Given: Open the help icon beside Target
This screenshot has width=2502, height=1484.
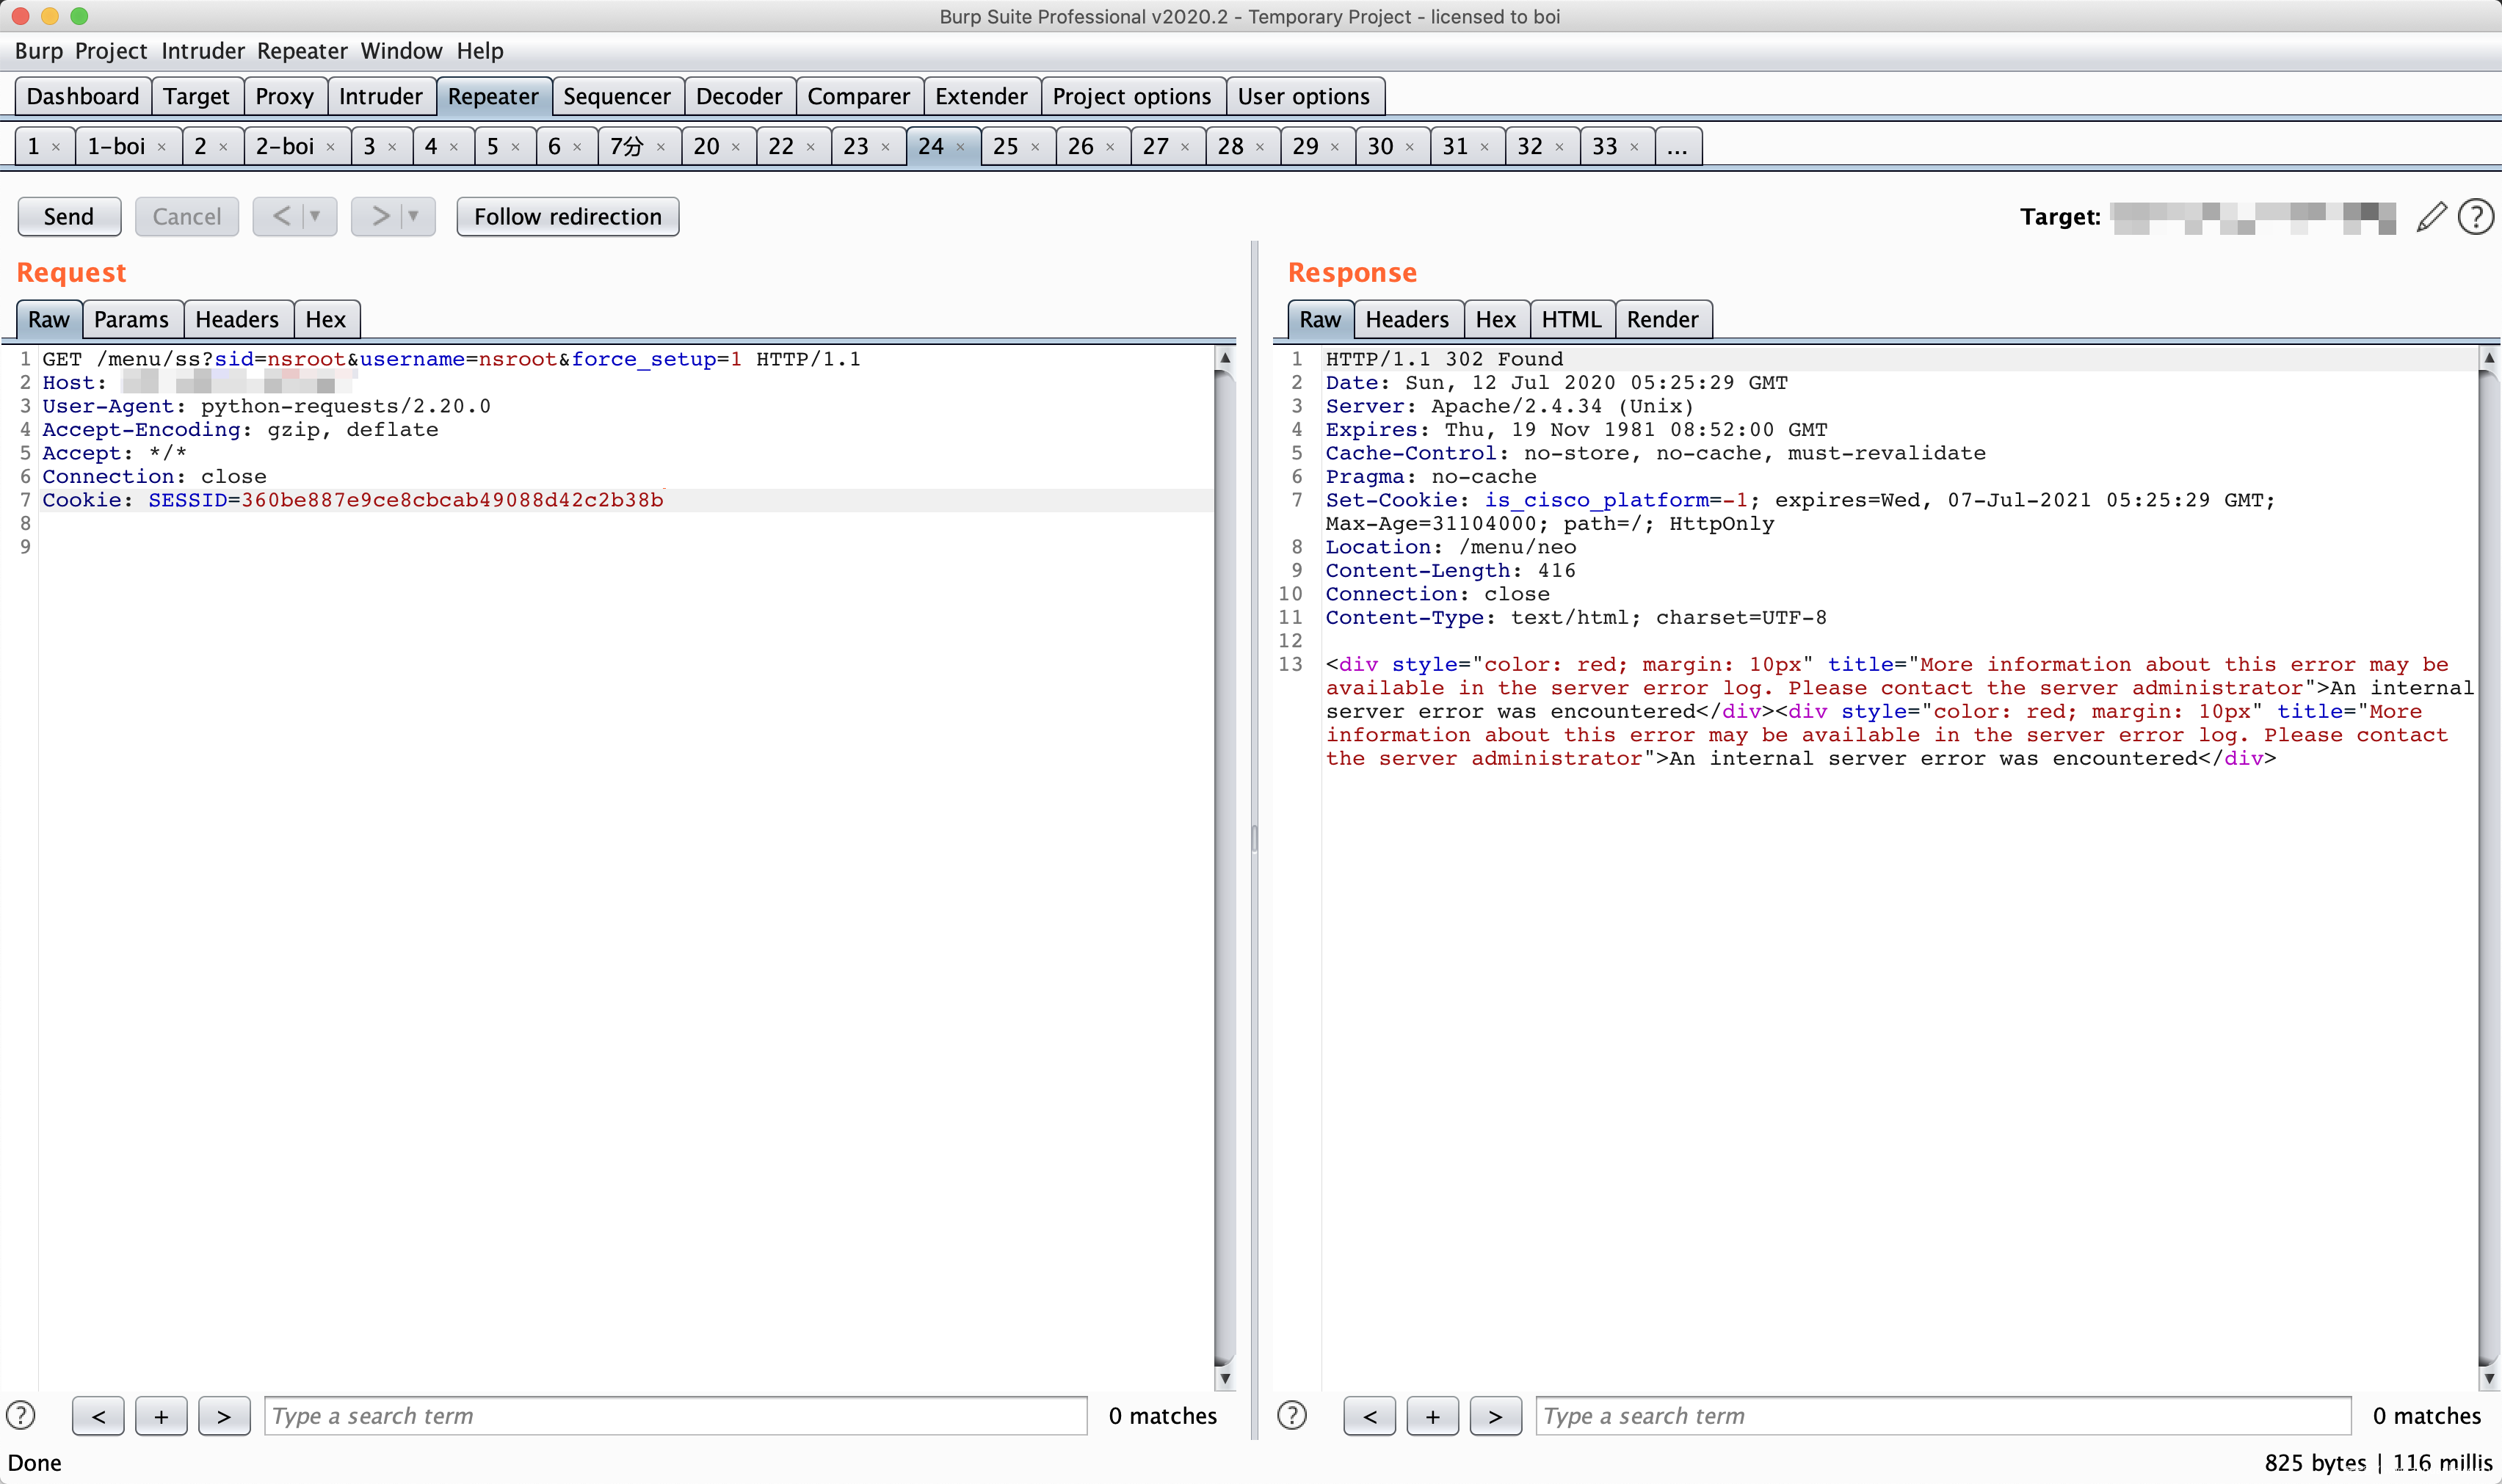Looking at the screenshot, I should [x=2475, y=216].
